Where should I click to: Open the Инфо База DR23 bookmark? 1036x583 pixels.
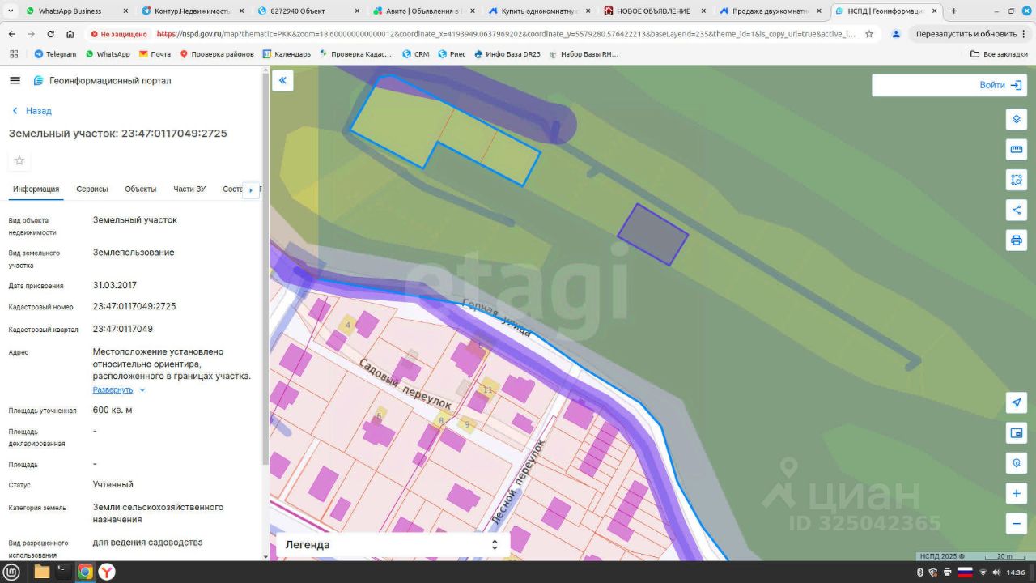click(507, 54)
